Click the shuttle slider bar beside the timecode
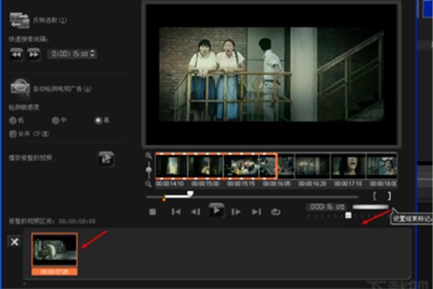The width and height of the screenshot is (433, 289). tap(371, 207)
